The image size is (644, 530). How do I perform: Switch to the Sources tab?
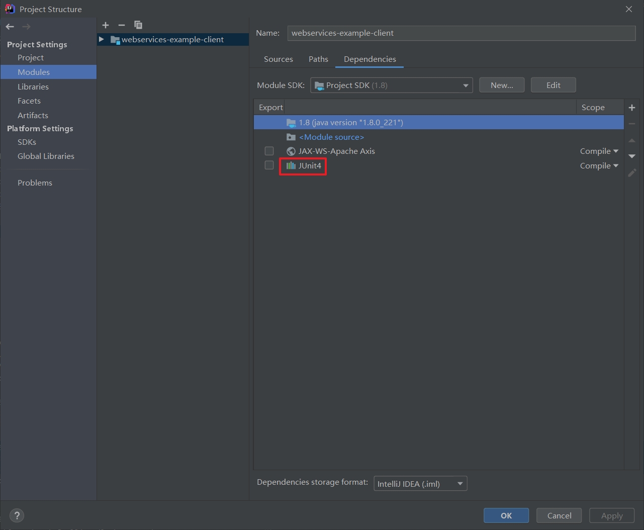coord(278,59)
